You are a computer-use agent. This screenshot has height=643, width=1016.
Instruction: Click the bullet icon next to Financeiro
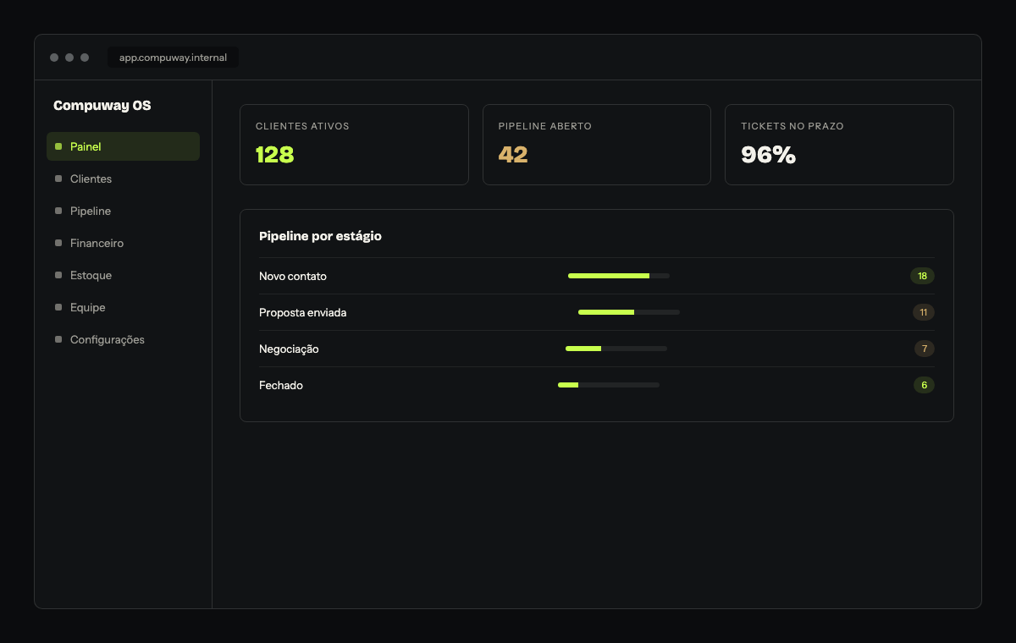pyautogui.click(x=58, y=243)
